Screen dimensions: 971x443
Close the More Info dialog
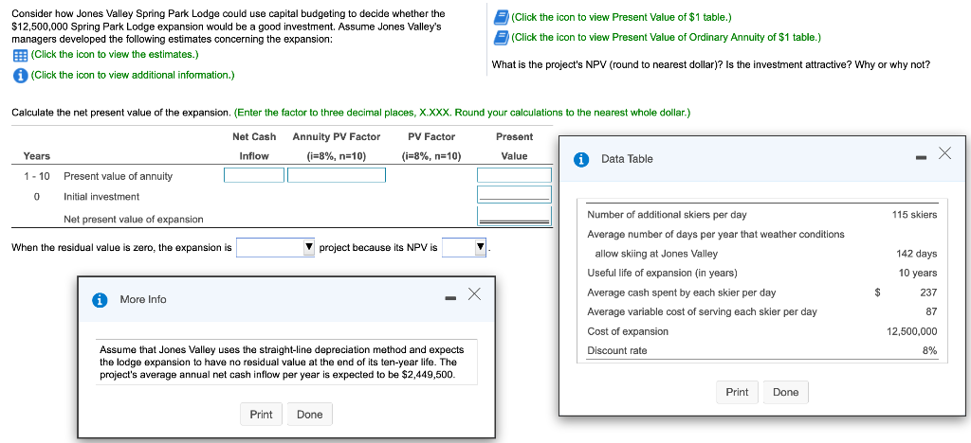474,293
